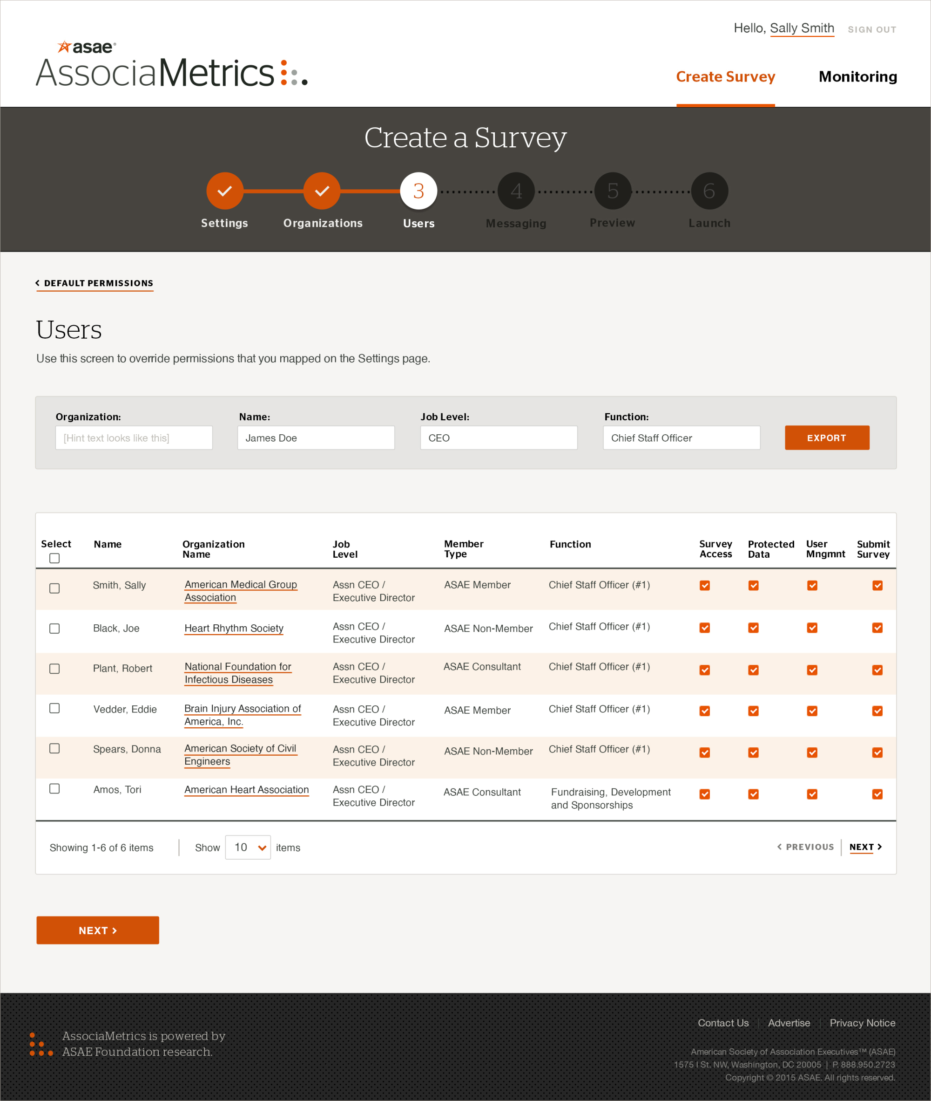Go to Launch step label

point(709,224)
